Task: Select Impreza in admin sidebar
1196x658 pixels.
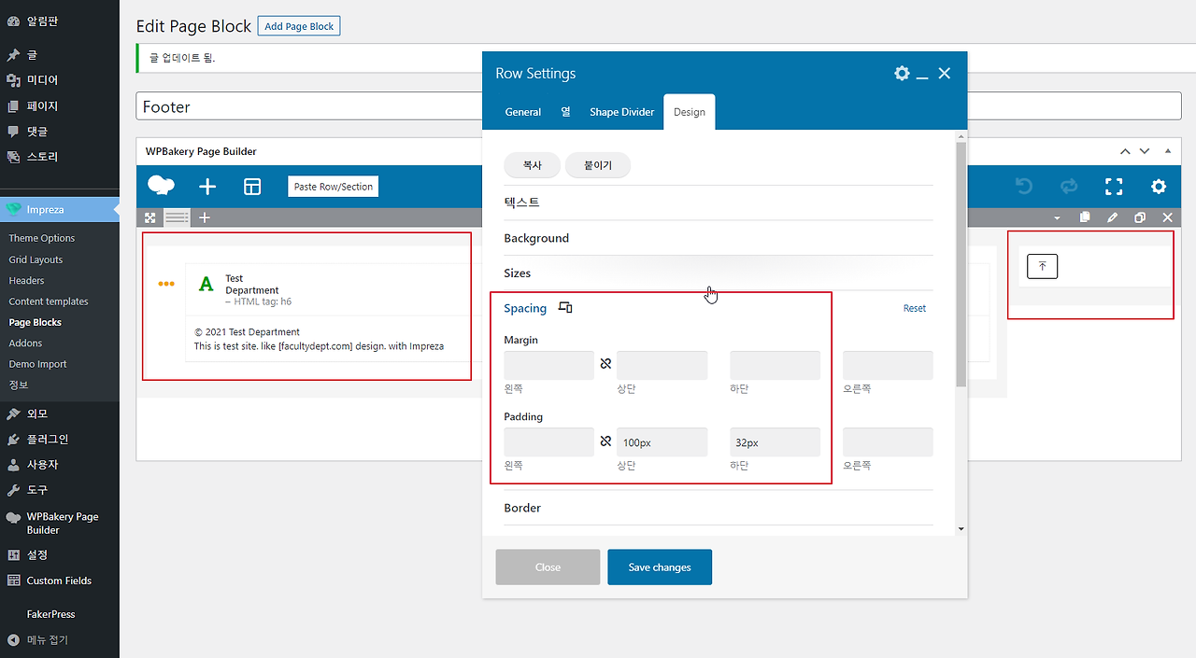Action: point(60,209)
